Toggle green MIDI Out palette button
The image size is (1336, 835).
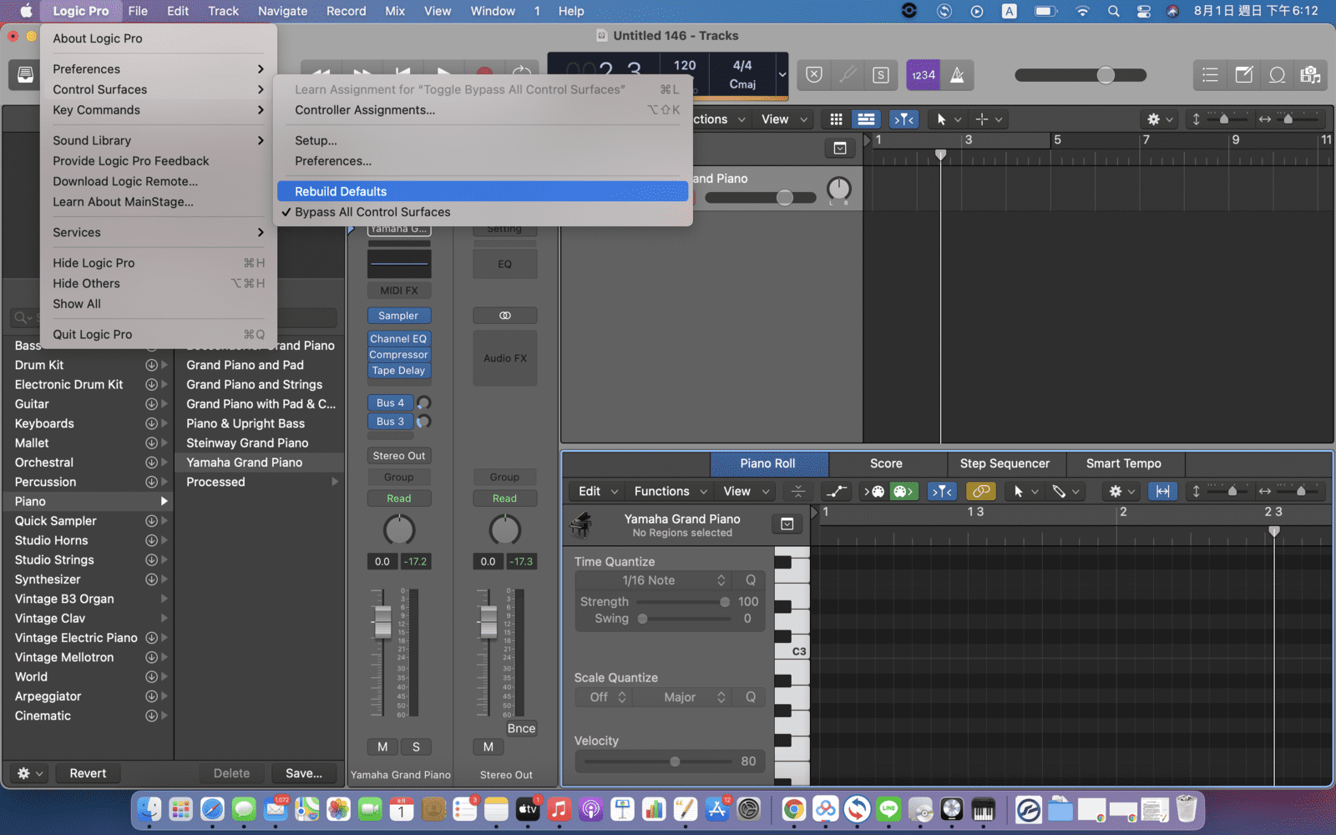[x=903, y=491]
